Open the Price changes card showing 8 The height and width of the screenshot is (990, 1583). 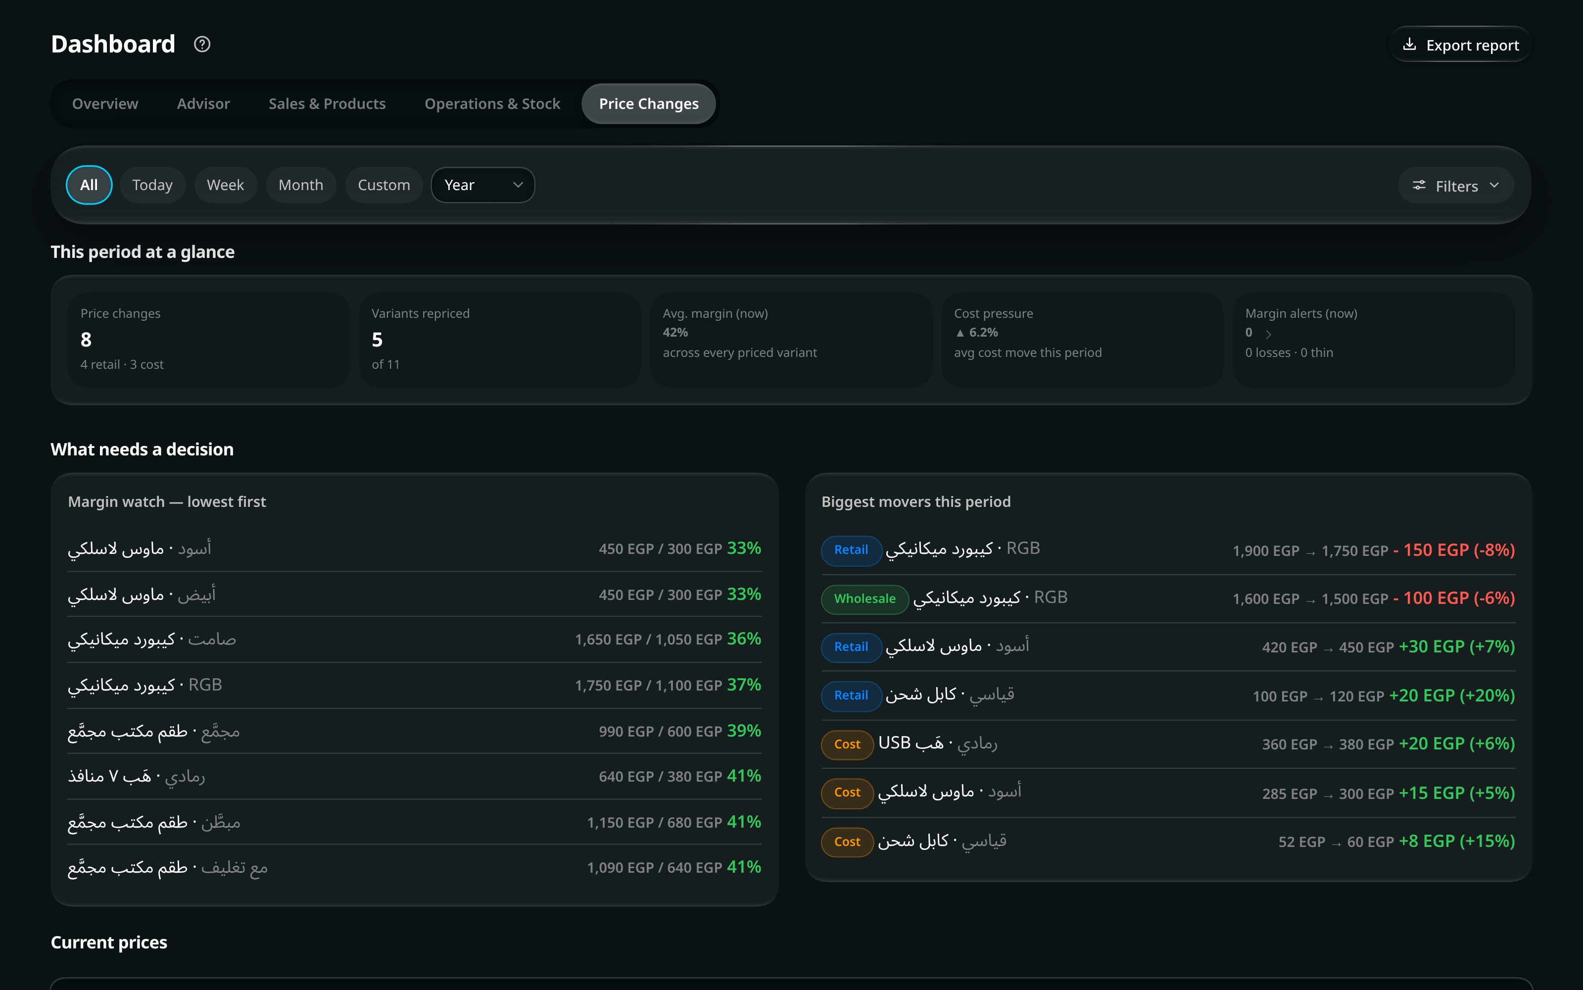pos(209,340)
